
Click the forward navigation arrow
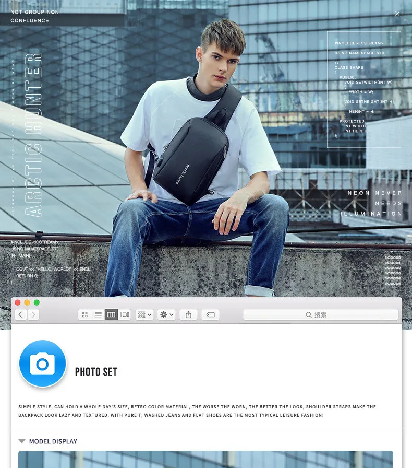tap(33, 314)
